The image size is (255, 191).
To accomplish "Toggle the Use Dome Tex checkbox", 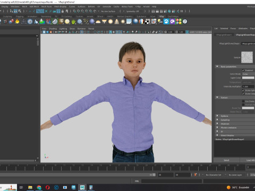I will pyautogui.click(x=243, y=101).
